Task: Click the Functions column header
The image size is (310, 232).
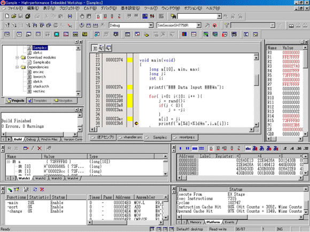Action: click(16, 197)
